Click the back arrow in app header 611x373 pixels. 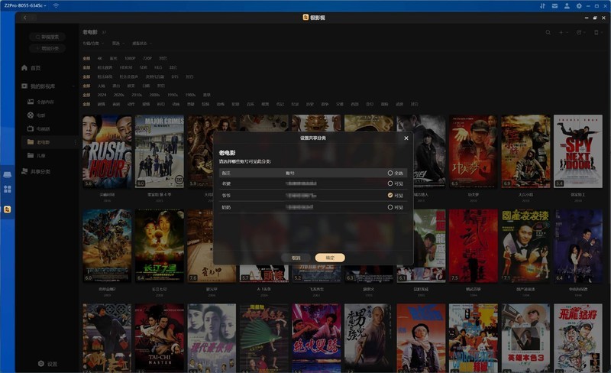point(24,18)
